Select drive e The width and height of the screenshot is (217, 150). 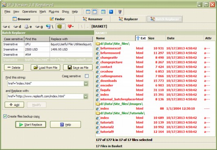(28, 26)
